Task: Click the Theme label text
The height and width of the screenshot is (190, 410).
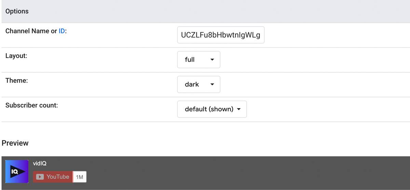Action: (16, 81)
